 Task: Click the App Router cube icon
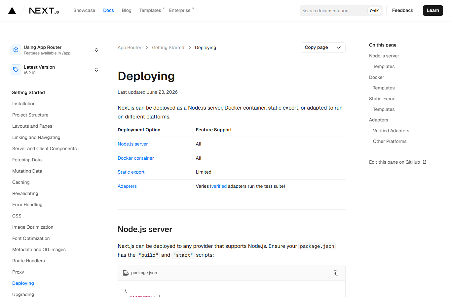[16, 50]
